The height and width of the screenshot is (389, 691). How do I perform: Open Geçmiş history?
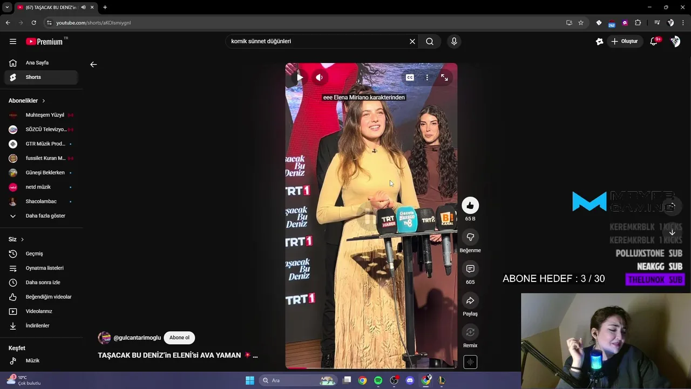tap(41, 253)
